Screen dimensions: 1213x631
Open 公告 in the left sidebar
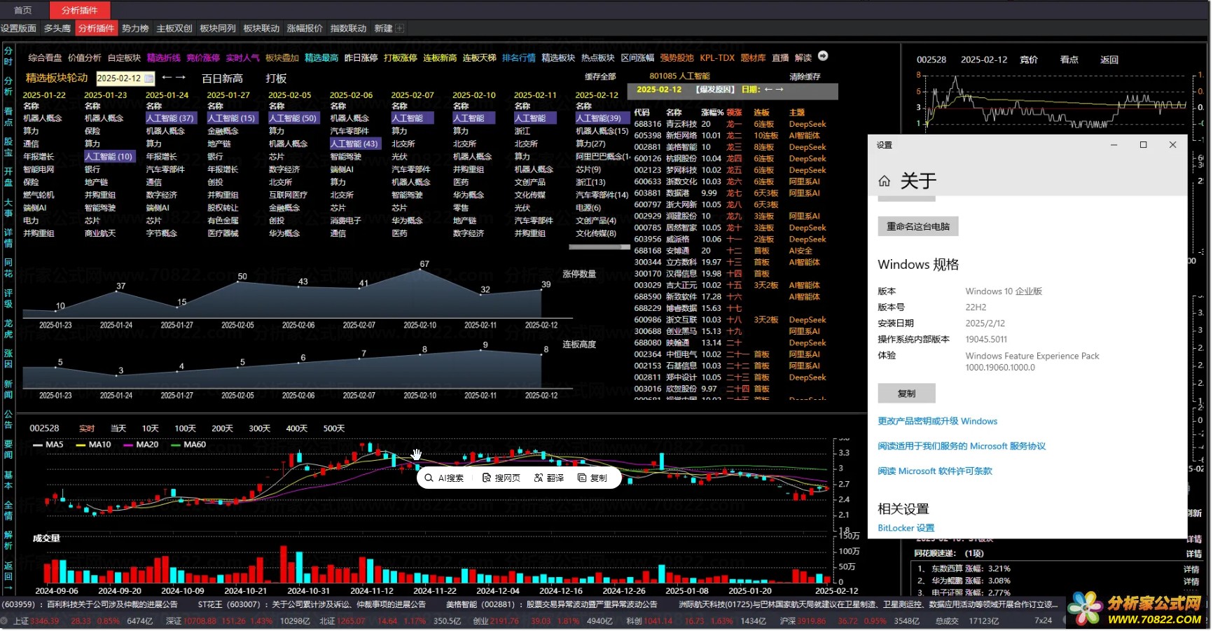pyautogui.click(x=8, y=419)
